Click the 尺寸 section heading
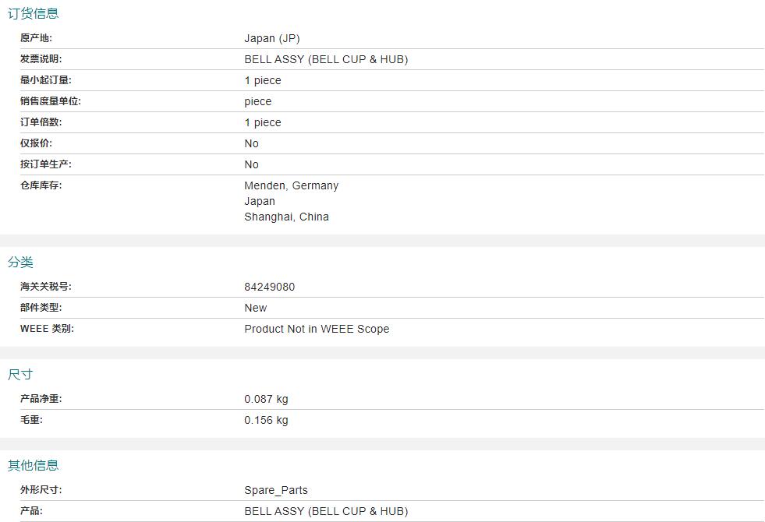The image size is (765, 522). [20, 374]
